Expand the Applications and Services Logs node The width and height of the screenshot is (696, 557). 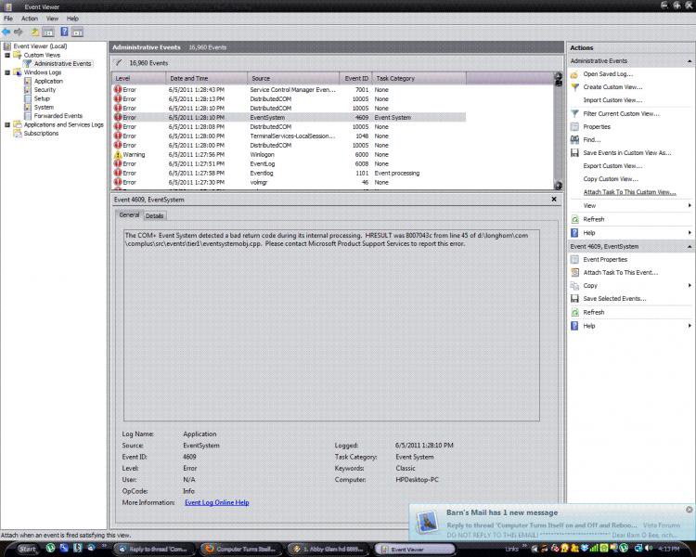[x=7, y=124]
